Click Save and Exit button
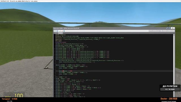Image resolution: width=181 pixels, height=102 pixels. 171,31
